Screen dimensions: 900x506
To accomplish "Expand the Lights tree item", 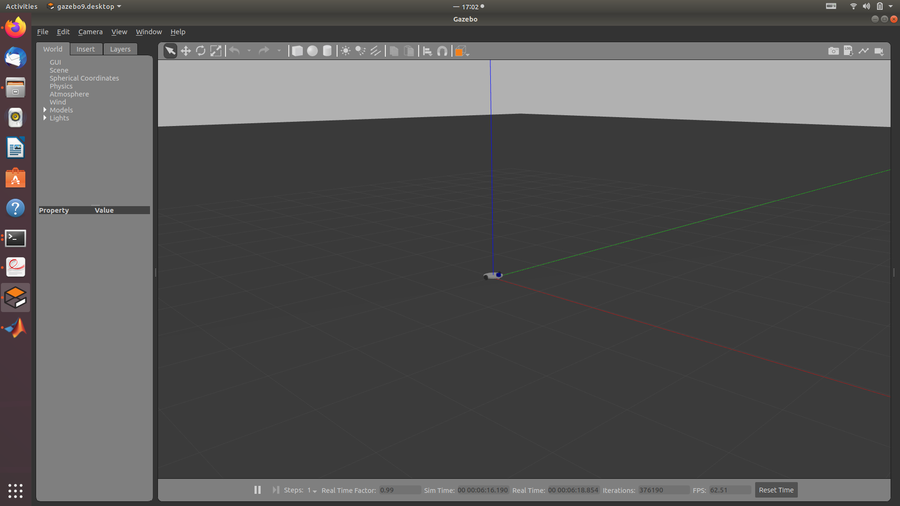I will coord(45,118).
